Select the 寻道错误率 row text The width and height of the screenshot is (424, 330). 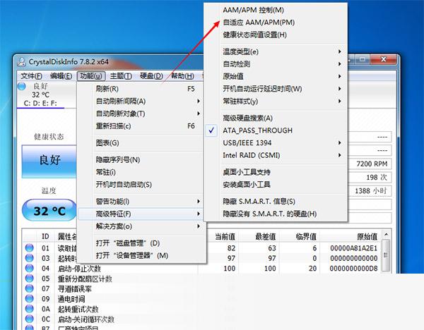click(75, 289)
